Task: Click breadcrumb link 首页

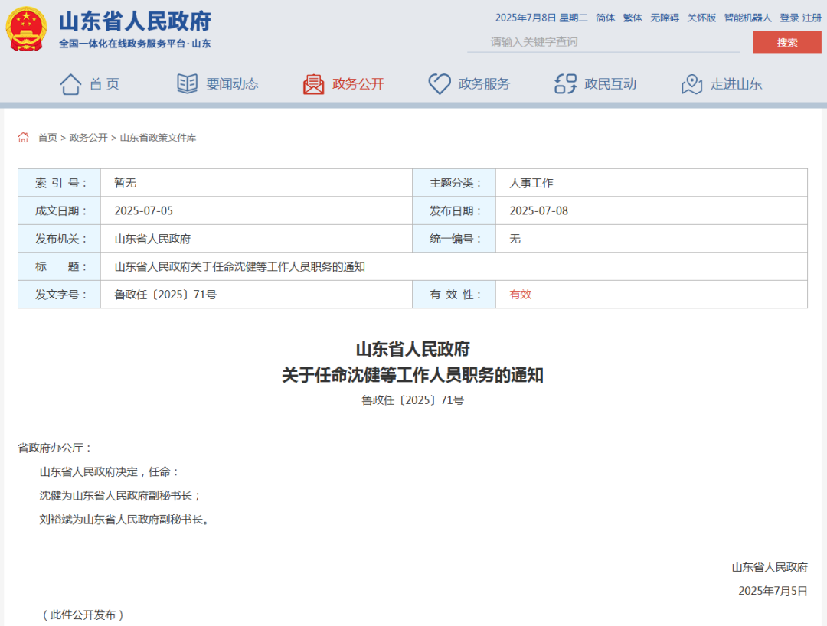Action: (47, 138)
